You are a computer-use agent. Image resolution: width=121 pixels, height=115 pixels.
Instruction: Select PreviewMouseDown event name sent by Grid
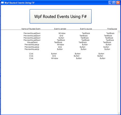32,36
